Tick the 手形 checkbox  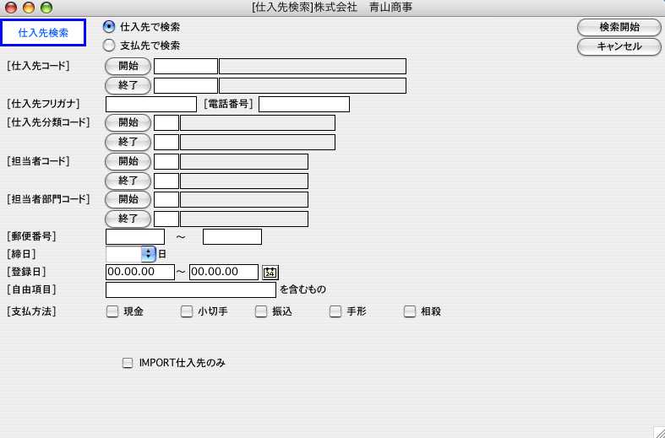pyautogui.click(x=335, y=311)
